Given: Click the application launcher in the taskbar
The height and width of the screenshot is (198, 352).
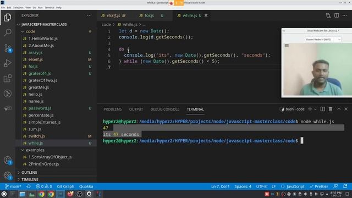Looking at the screenshot, I should click(4, 194).
